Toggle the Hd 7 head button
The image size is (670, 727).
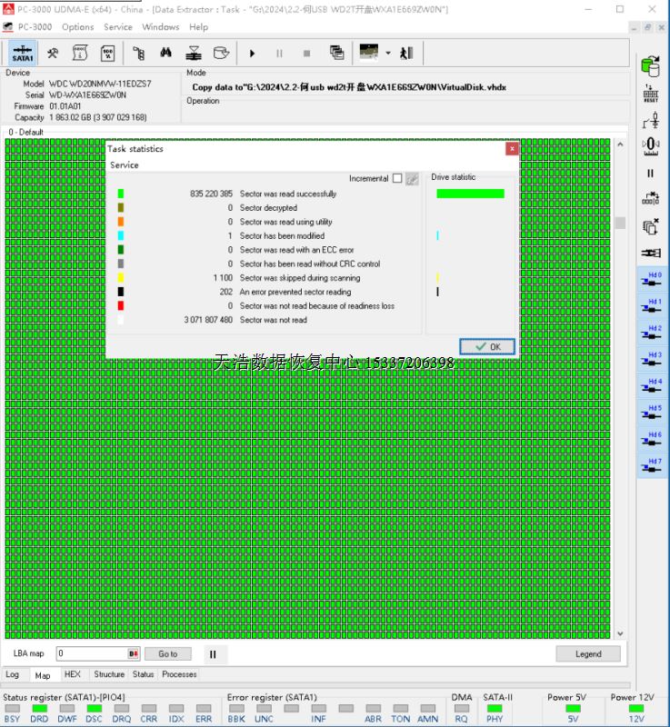[x=650, y=466]
